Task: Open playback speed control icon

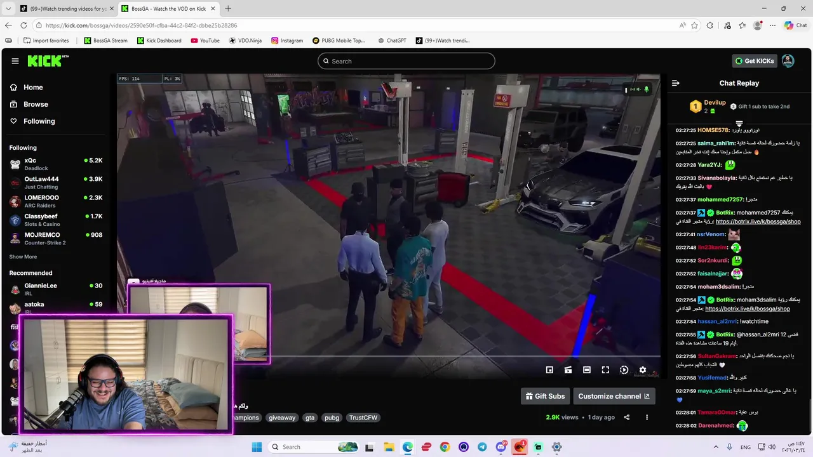Action: pos(624,370)
